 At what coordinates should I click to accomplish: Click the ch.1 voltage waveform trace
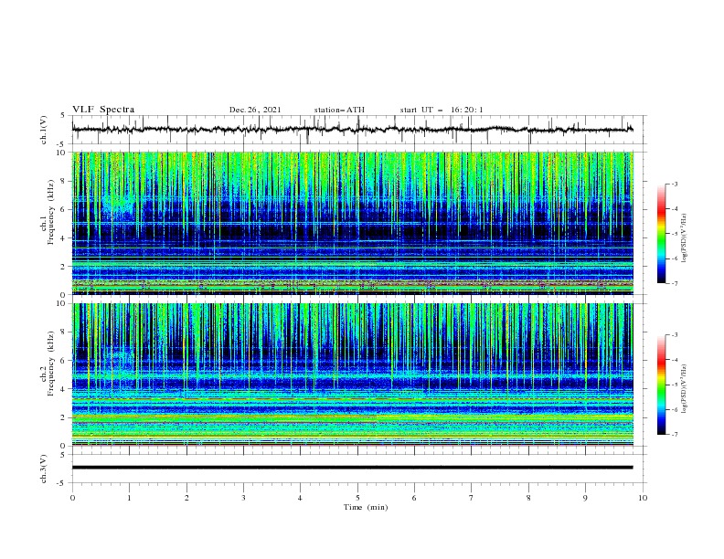pos(353,130)
